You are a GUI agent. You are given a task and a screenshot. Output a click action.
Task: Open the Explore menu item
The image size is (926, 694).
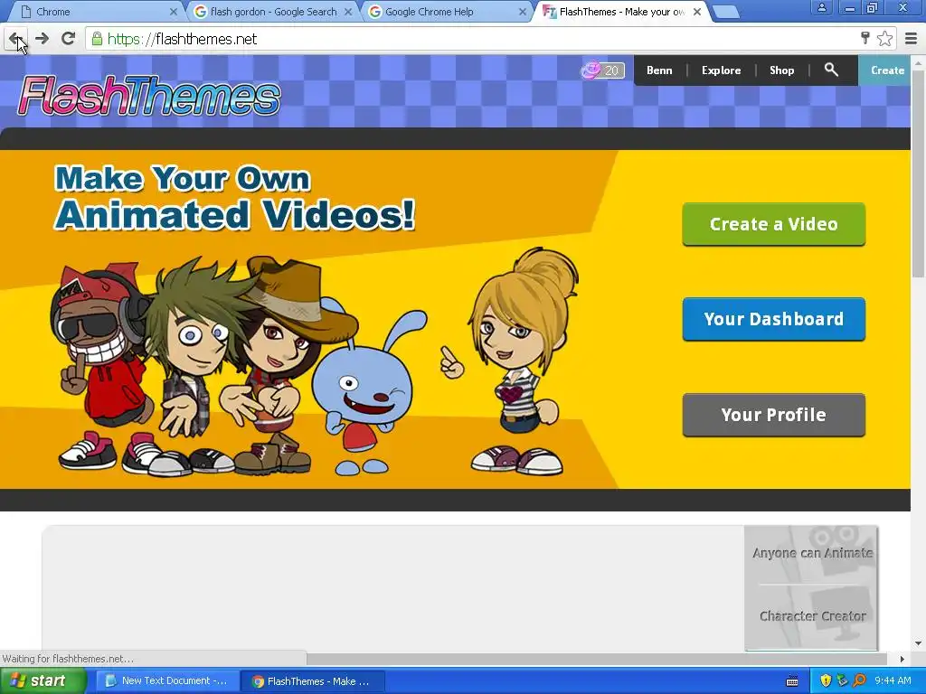721,70
